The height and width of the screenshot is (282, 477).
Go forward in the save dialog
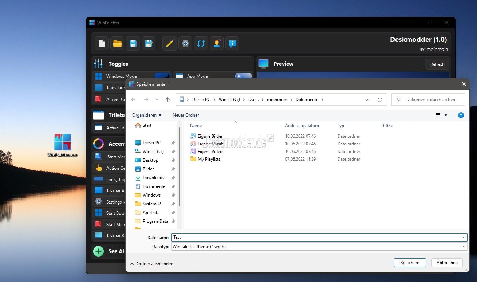(146, 100)
